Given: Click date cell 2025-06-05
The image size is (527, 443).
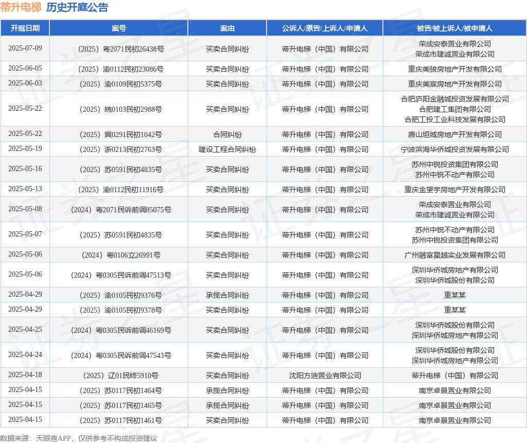Looking at the screenshot, I should click(x=25, y=69).
